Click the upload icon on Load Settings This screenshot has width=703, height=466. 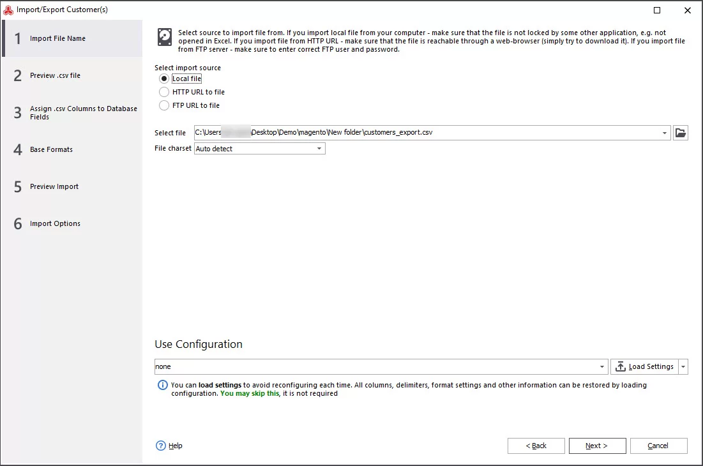(x=621, y=366)
